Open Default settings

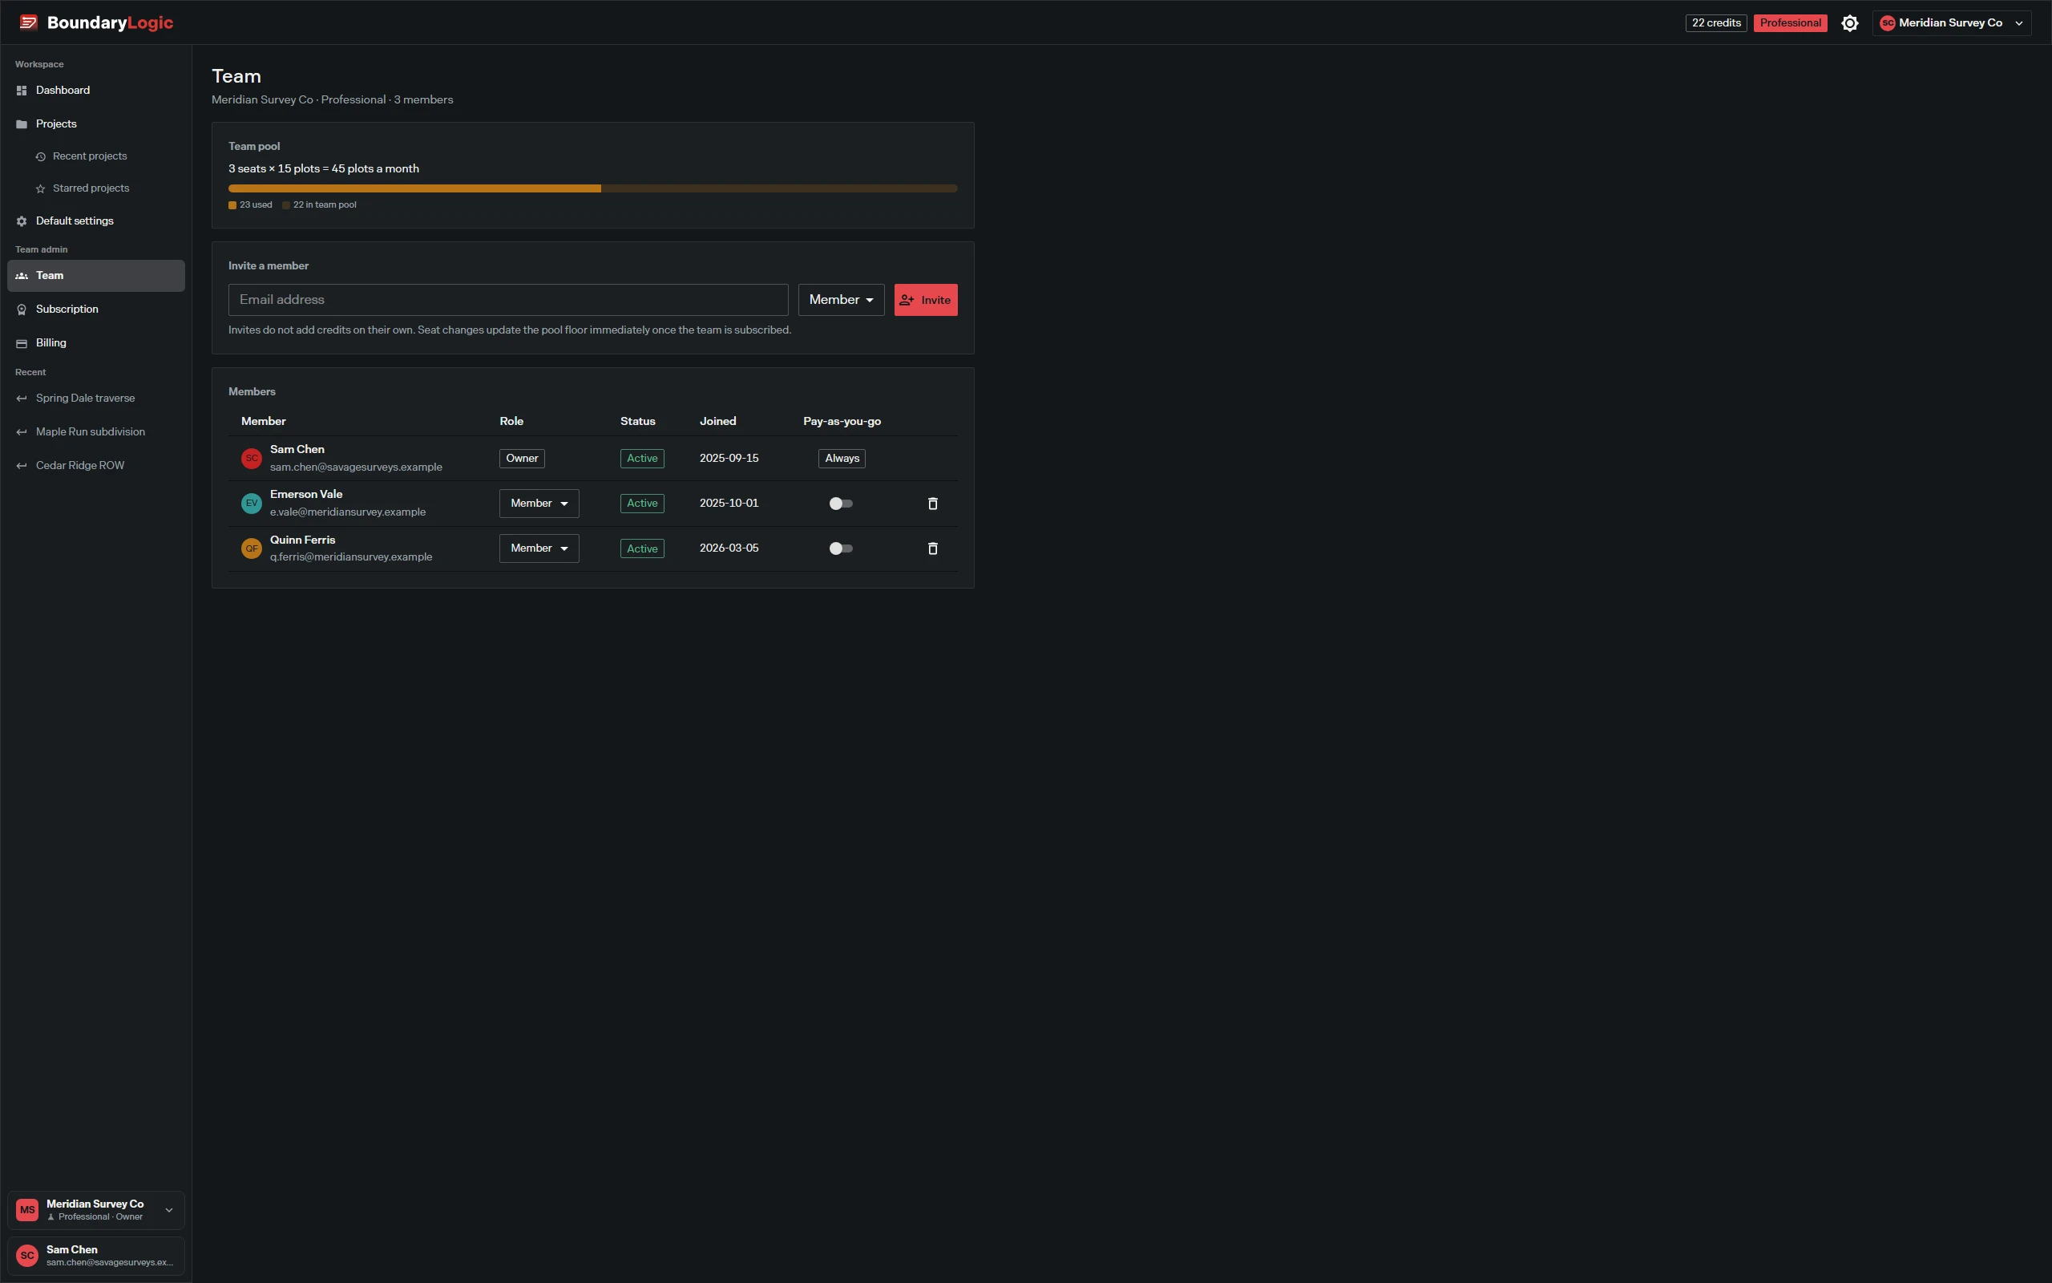pos(96,221)
